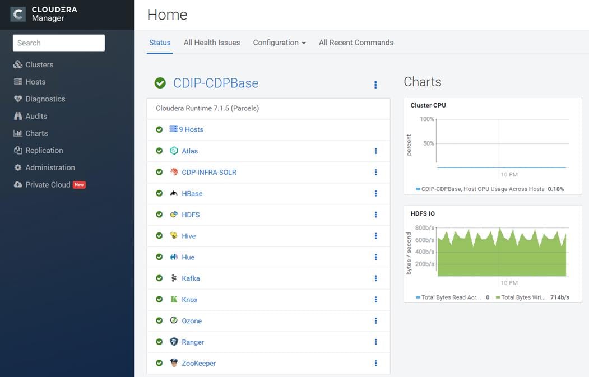This screenshot has width=589, height=377.
Task: Open the Knox row actions menu
Action: pyautogui.click(x=375, y=299)
